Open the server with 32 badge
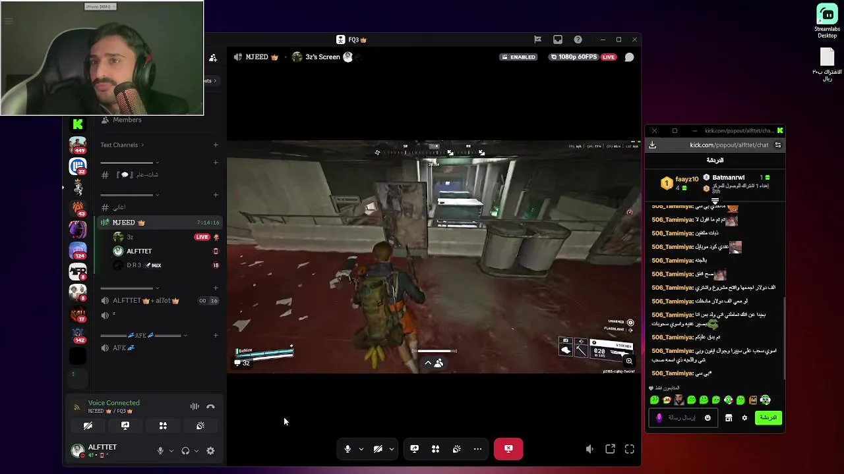Viewport: 844px width, 474px height. point(78,166)
